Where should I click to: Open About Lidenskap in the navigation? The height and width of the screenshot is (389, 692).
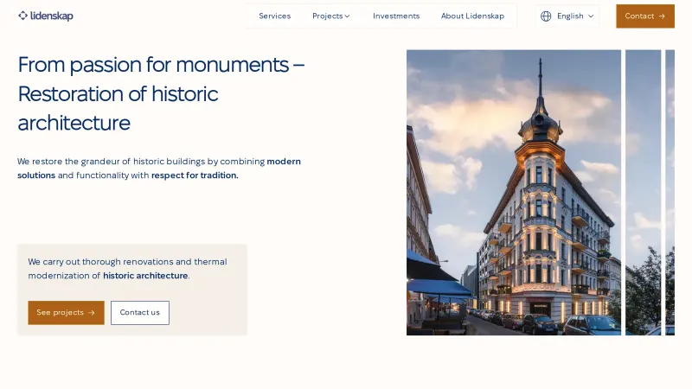[x=472, y=16]
